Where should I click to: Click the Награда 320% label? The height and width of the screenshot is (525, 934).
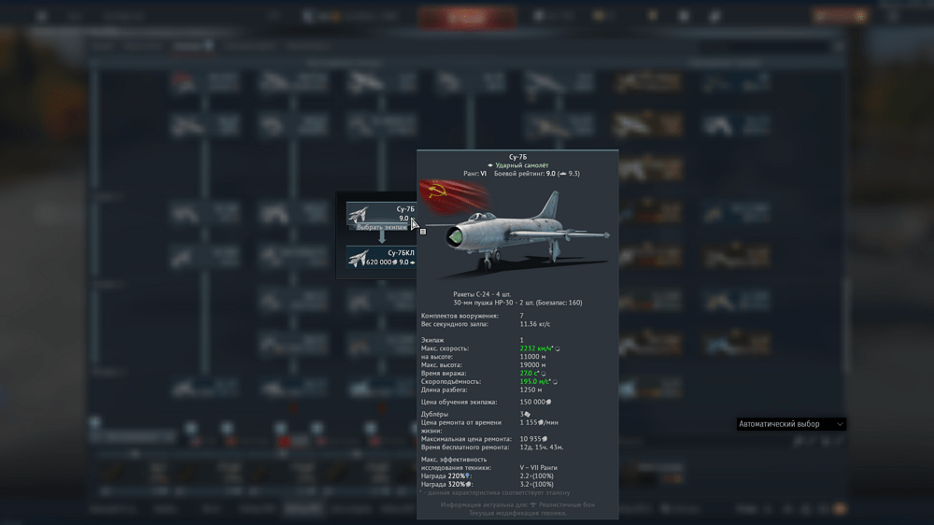point(446,485)
